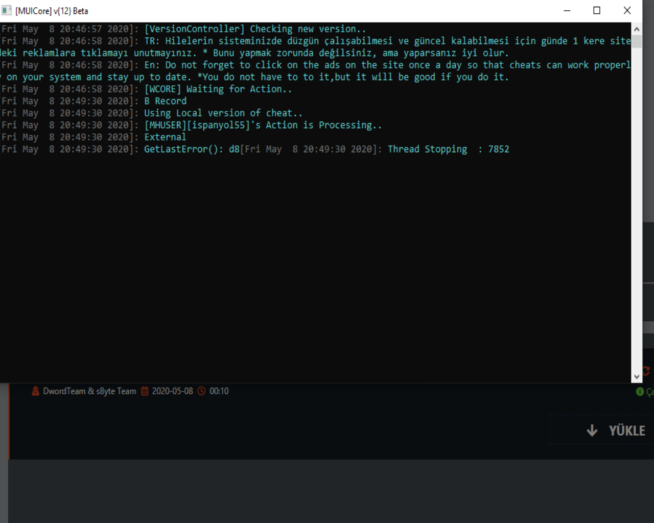Screen dimensions: 654x523
Task: Click the console scrollbar down arrow
Action: (x=637, y=377)
